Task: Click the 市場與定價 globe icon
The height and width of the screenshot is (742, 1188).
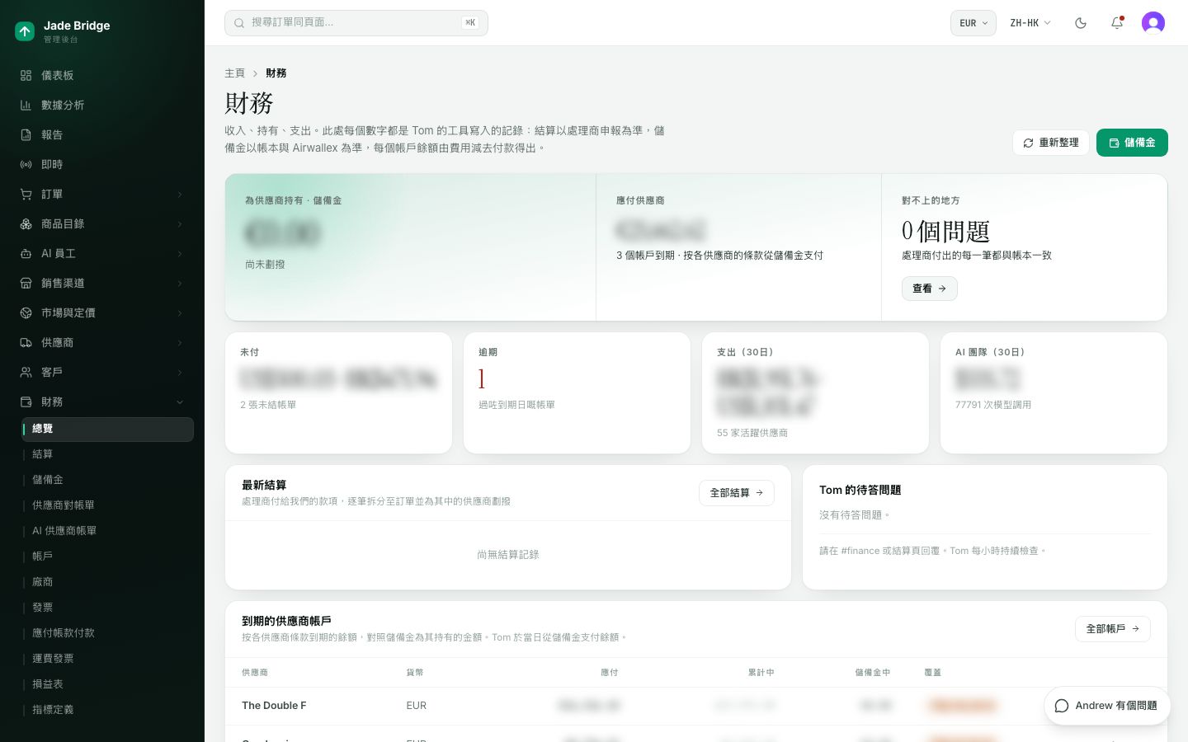Action: [26, 312]
